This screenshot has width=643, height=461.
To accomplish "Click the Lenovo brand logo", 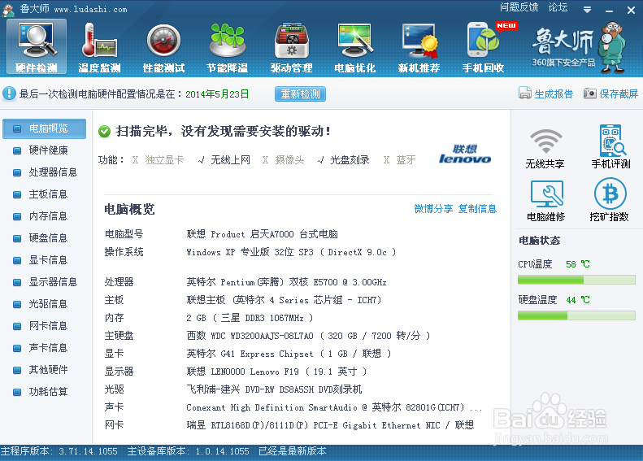I will [x=465, y=154].
